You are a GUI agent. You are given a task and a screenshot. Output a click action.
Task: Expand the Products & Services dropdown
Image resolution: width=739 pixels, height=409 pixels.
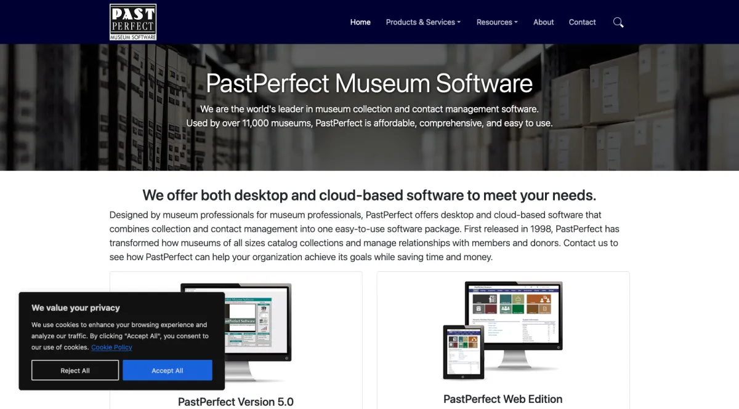[x=423, y=22]
